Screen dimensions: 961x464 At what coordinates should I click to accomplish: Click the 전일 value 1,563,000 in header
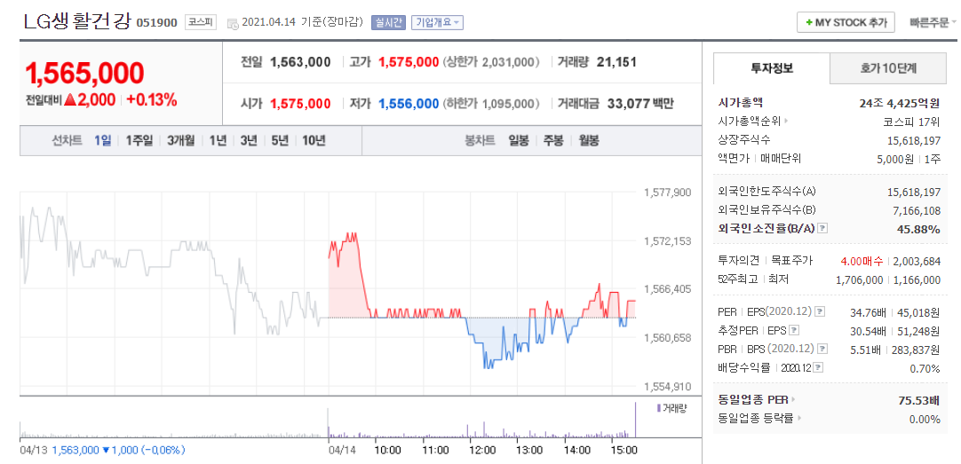tap(300, 62)
